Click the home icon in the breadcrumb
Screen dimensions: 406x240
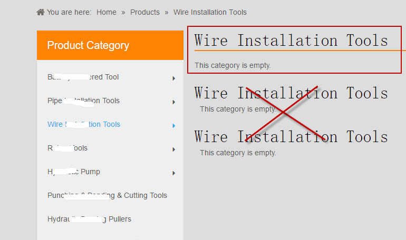pyautogui.click(x=41, y=12)
